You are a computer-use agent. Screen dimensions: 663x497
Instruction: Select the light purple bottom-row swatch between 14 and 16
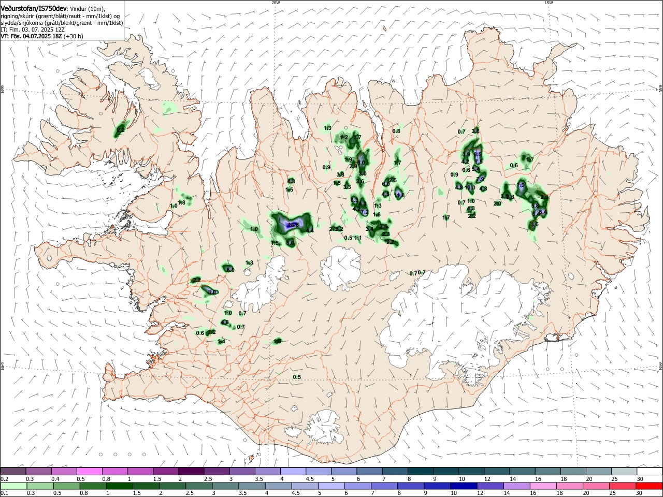pyautogui.click(x=517, y=486)
